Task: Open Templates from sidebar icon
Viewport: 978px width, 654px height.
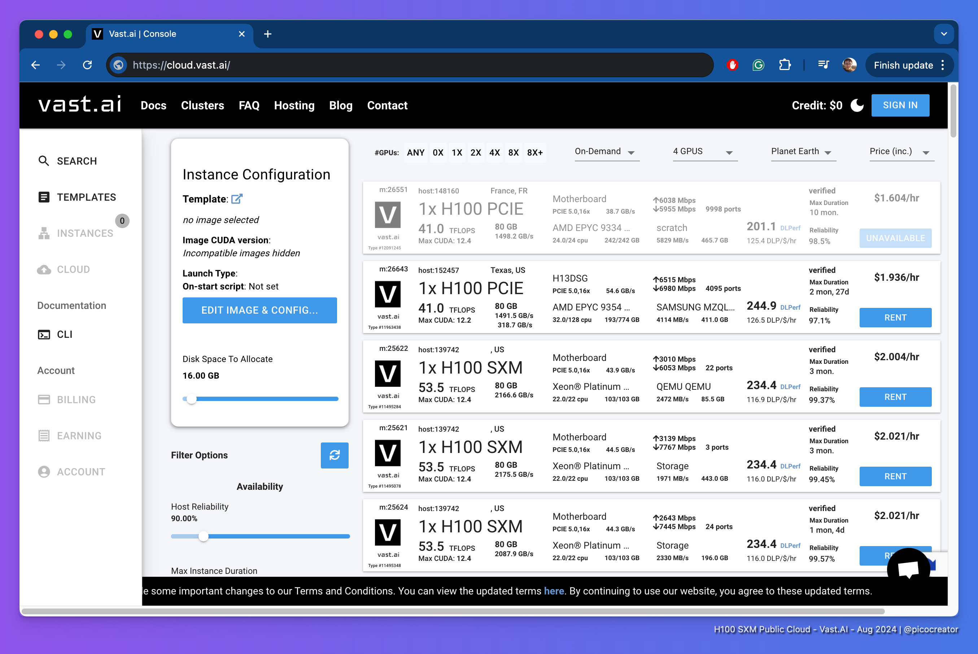Action: pos(43,197)
